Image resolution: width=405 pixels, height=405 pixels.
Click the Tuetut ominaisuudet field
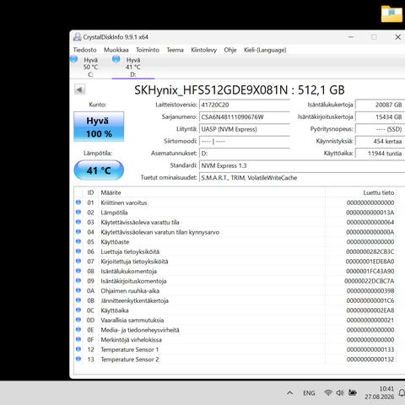pyautogui.click(x=302, y=178)
